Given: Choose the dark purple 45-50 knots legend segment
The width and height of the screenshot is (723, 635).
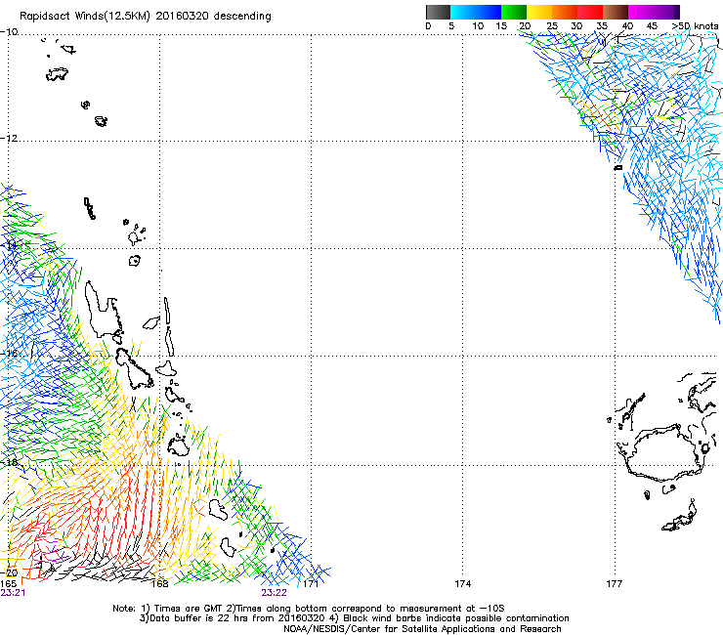Looking at the screenshot, I should (666, 12).
